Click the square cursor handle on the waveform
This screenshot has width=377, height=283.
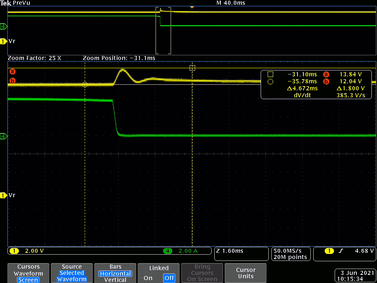pos(192,68)
